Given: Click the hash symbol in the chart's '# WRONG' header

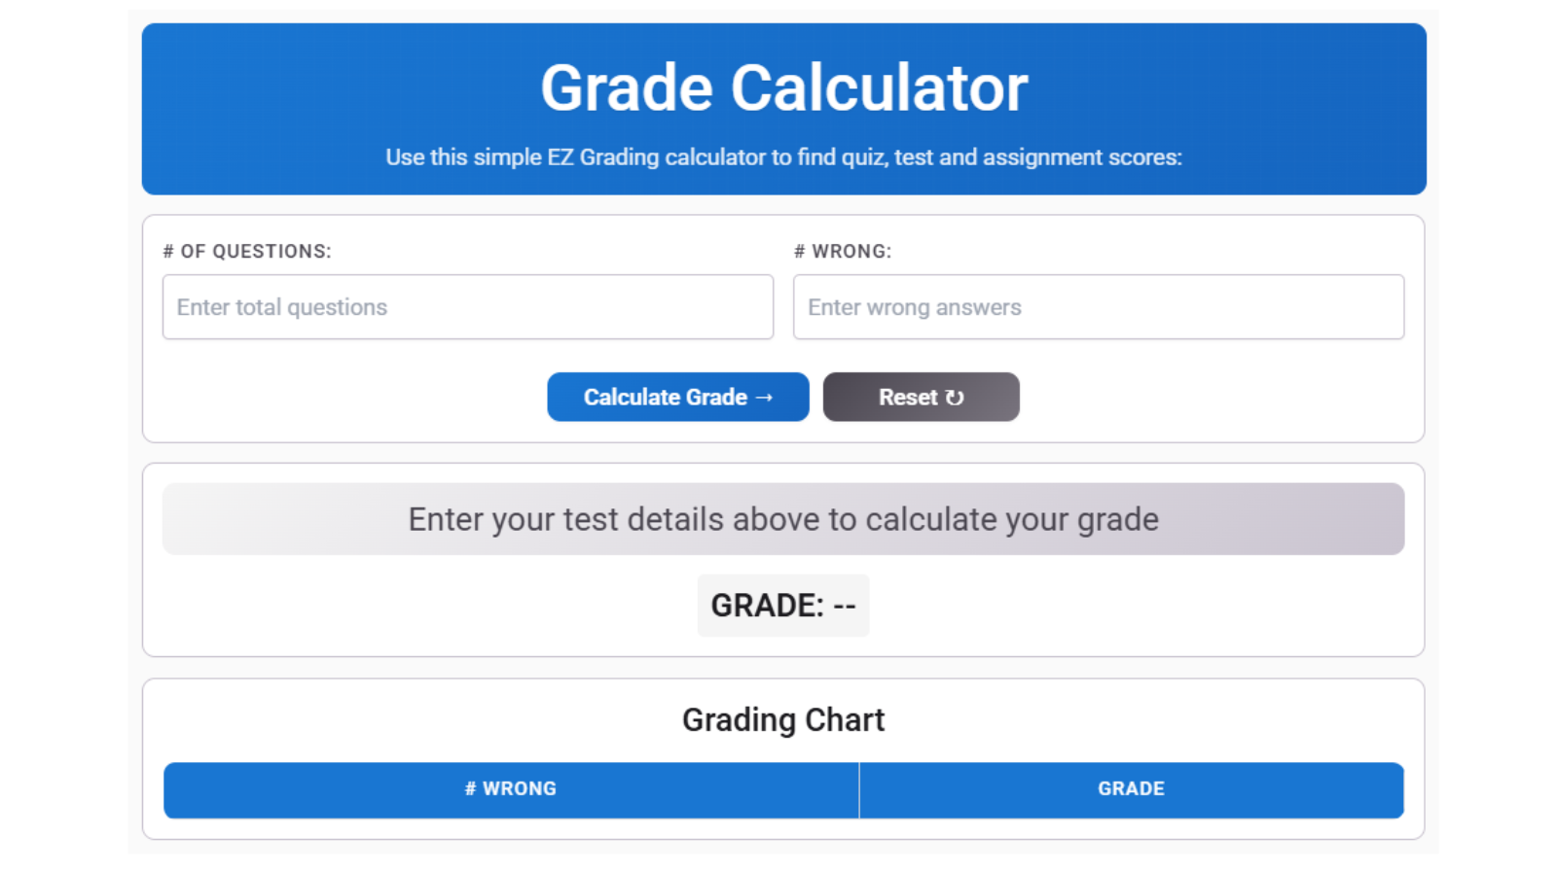Looking at the screenshot, I should 470,789.
